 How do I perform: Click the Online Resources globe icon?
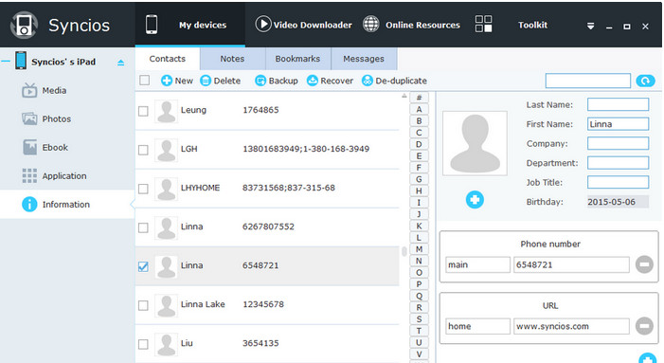371,24
